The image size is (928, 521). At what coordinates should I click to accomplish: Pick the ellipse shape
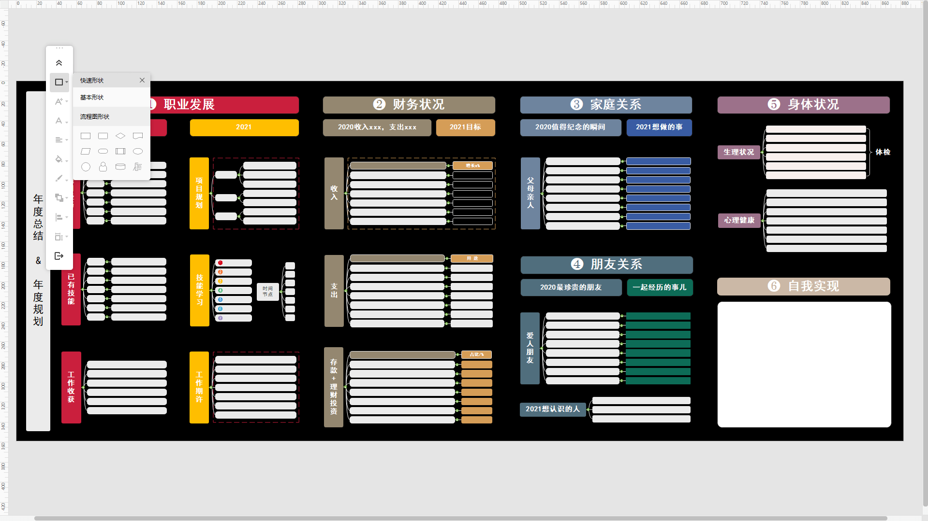pyautogui.click(x=138, y=151)
